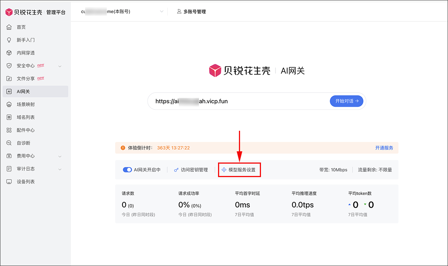Image resolution: width=448 pixels, height=266 pixels.
Task: Click the folder icon for 文件分享
Action: point(9,79)
